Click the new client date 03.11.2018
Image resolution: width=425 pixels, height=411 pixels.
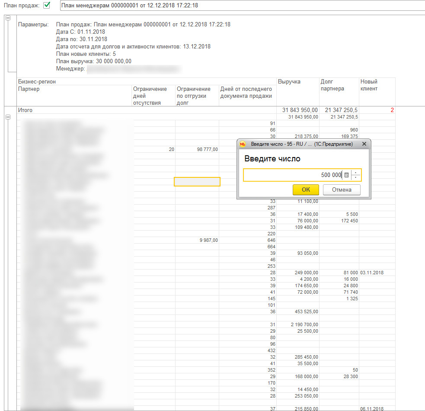point(371,273)
